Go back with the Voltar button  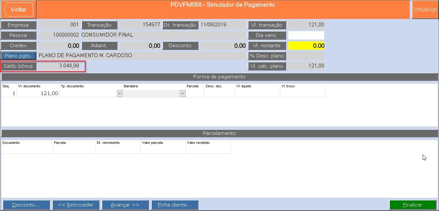[18, 10]
